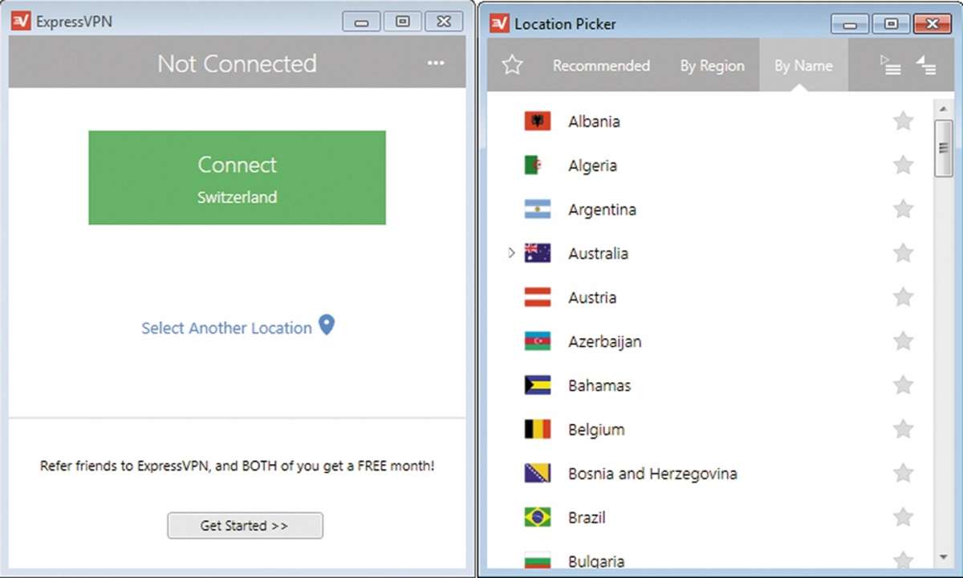Favorite Albania with its star

904,121
